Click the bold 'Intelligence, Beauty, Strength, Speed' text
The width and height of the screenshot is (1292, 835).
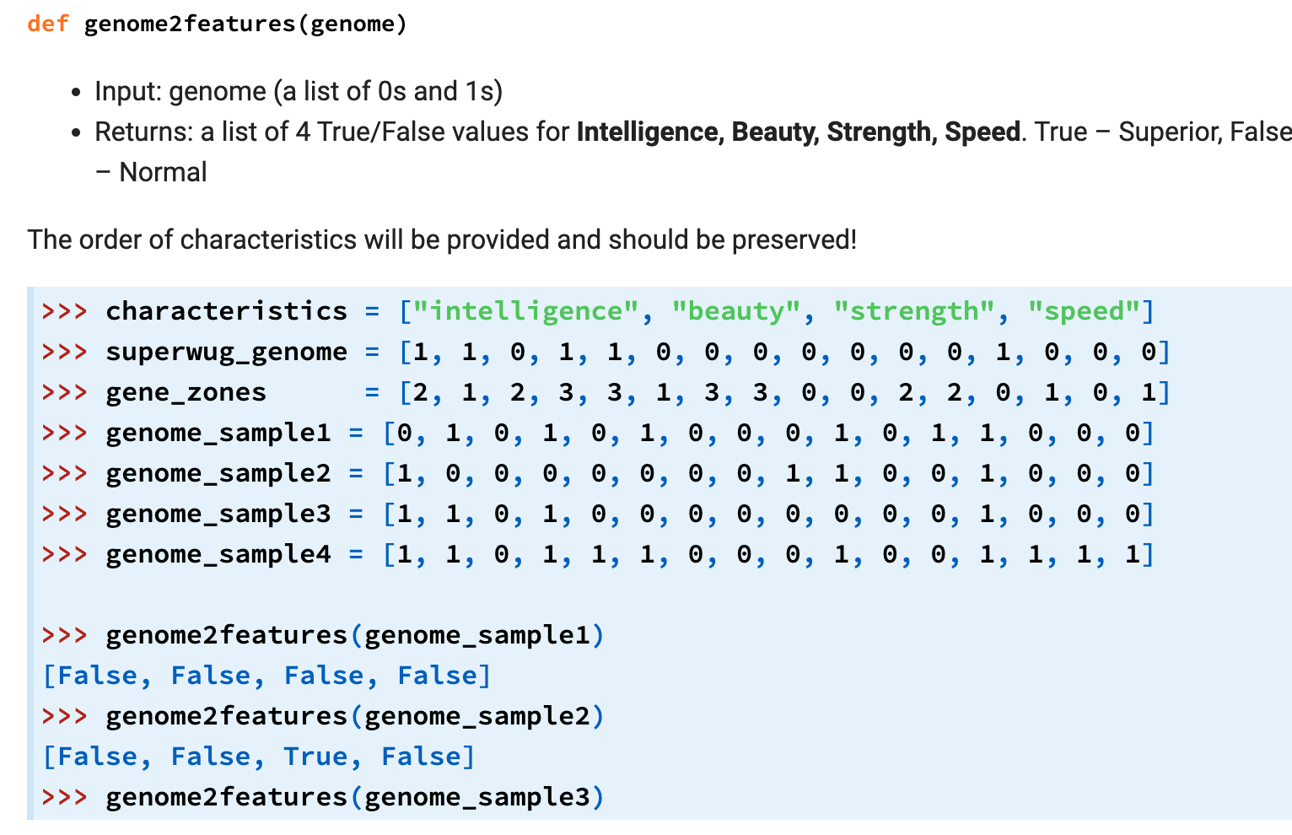799,132
